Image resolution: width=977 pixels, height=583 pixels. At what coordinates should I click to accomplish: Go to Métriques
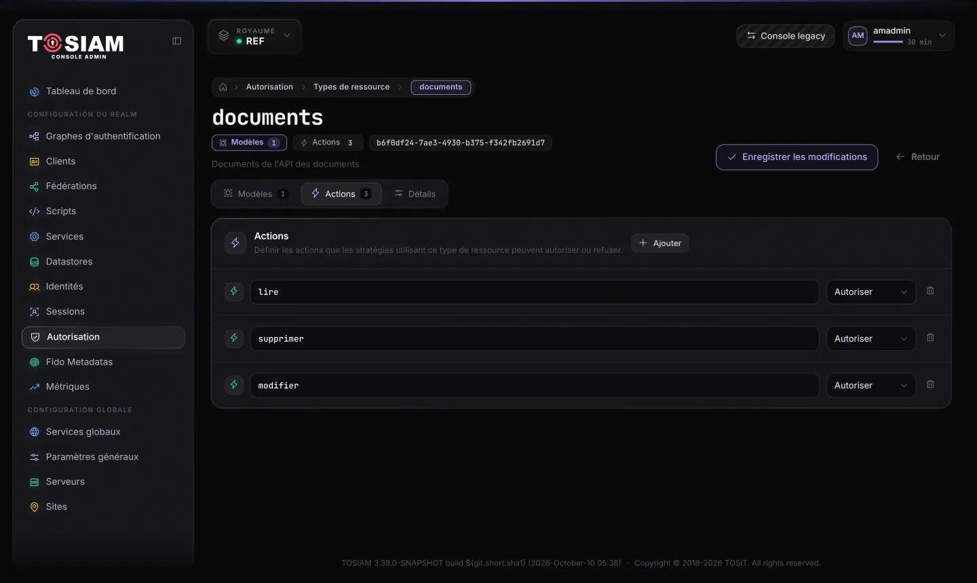coord(103,387)
